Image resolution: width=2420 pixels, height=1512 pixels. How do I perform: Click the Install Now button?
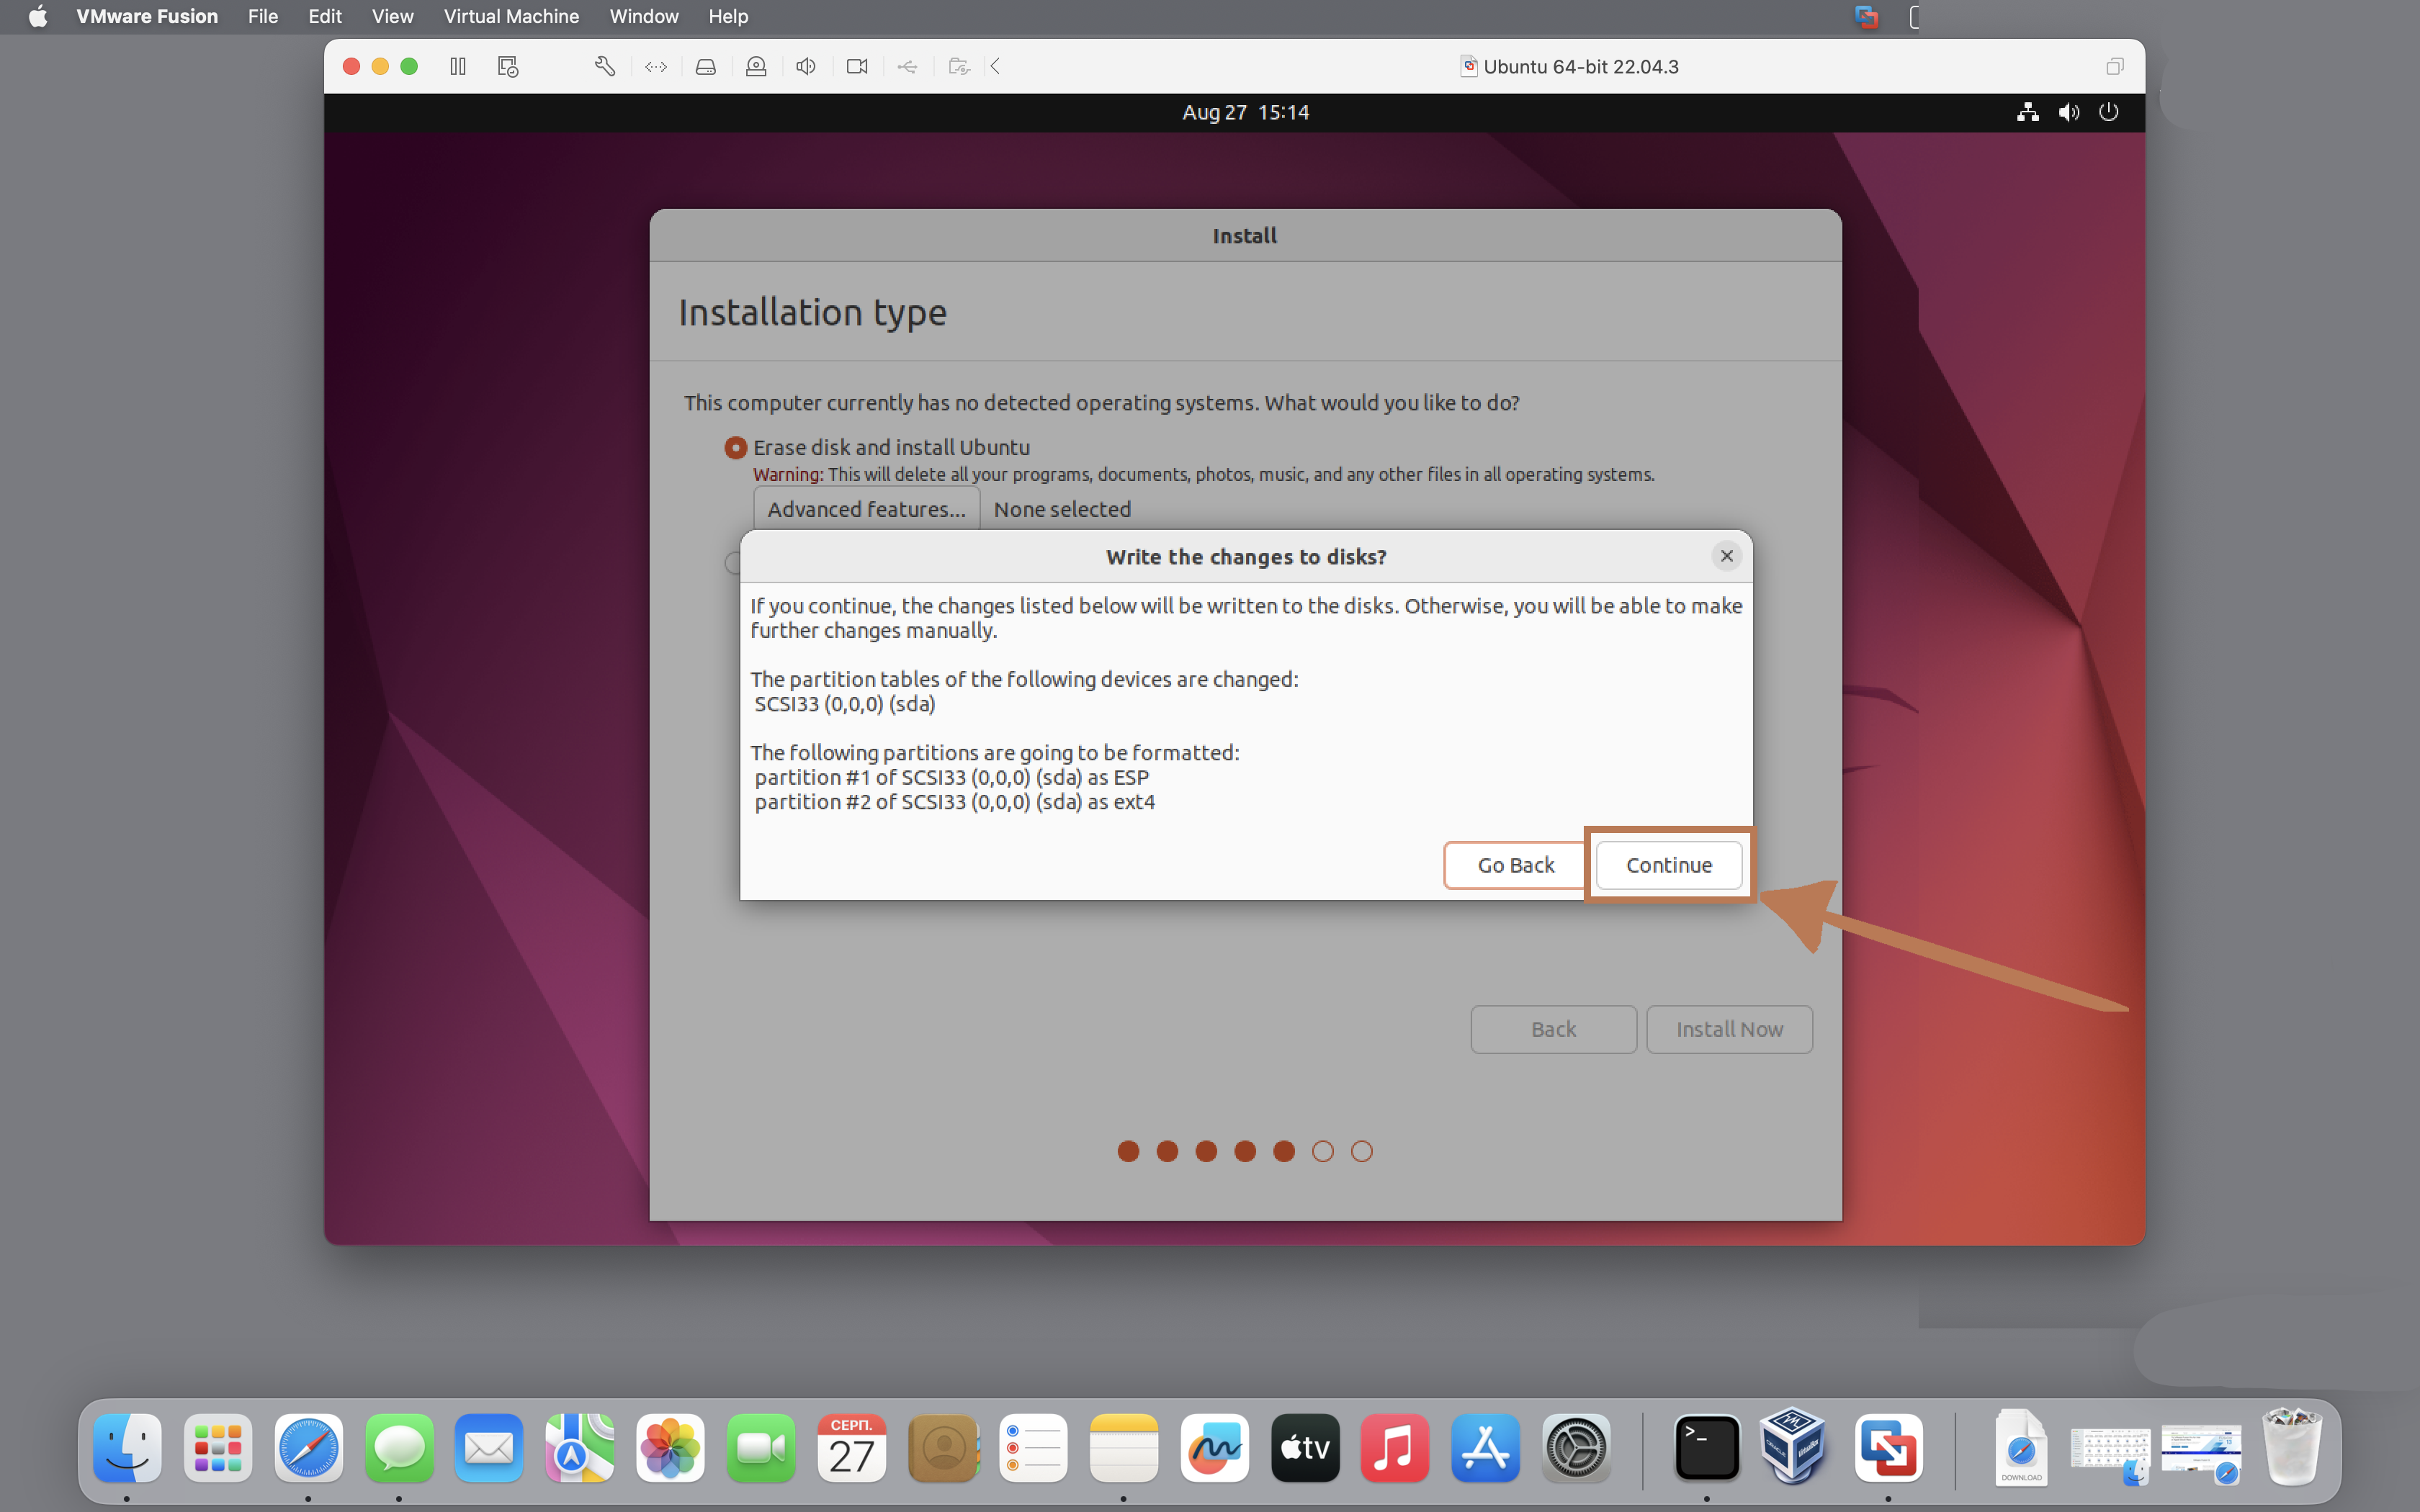(x=1729, y=1029)
